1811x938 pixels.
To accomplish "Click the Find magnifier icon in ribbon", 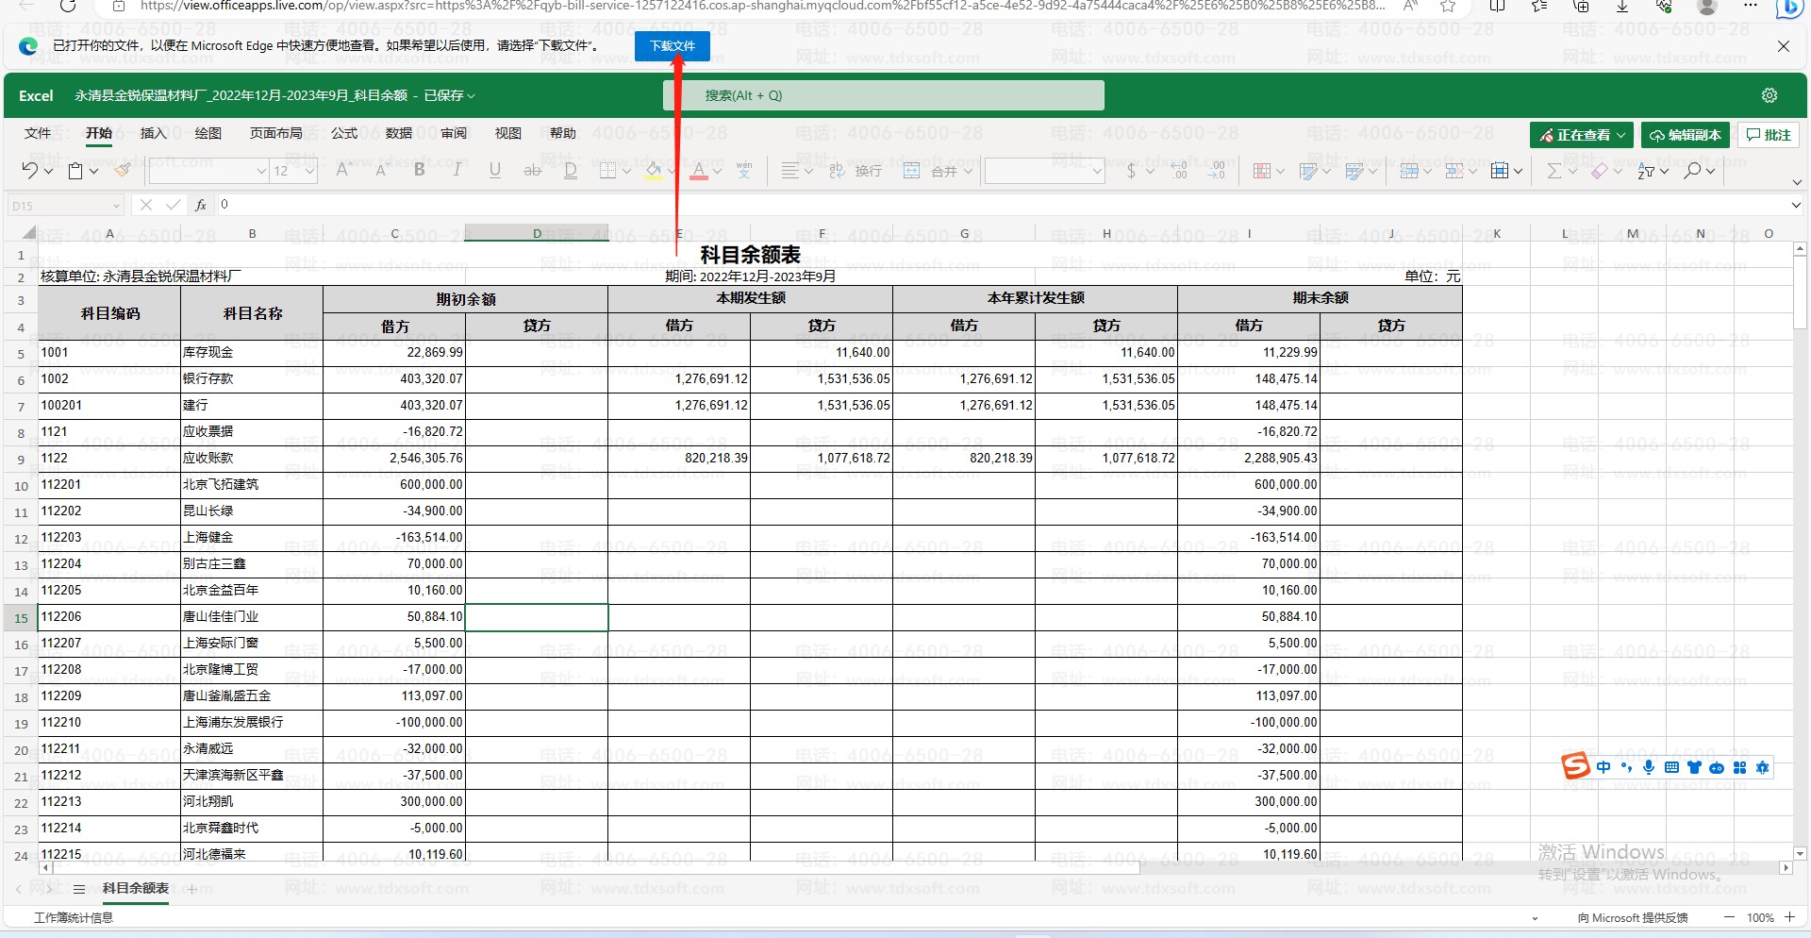I will coord(1693,171).
